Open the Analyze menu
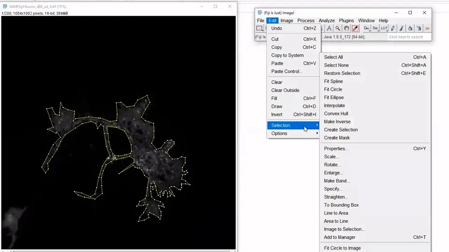Image resolution: width=449 pixels, height=252 pixels. coord(327,20)
